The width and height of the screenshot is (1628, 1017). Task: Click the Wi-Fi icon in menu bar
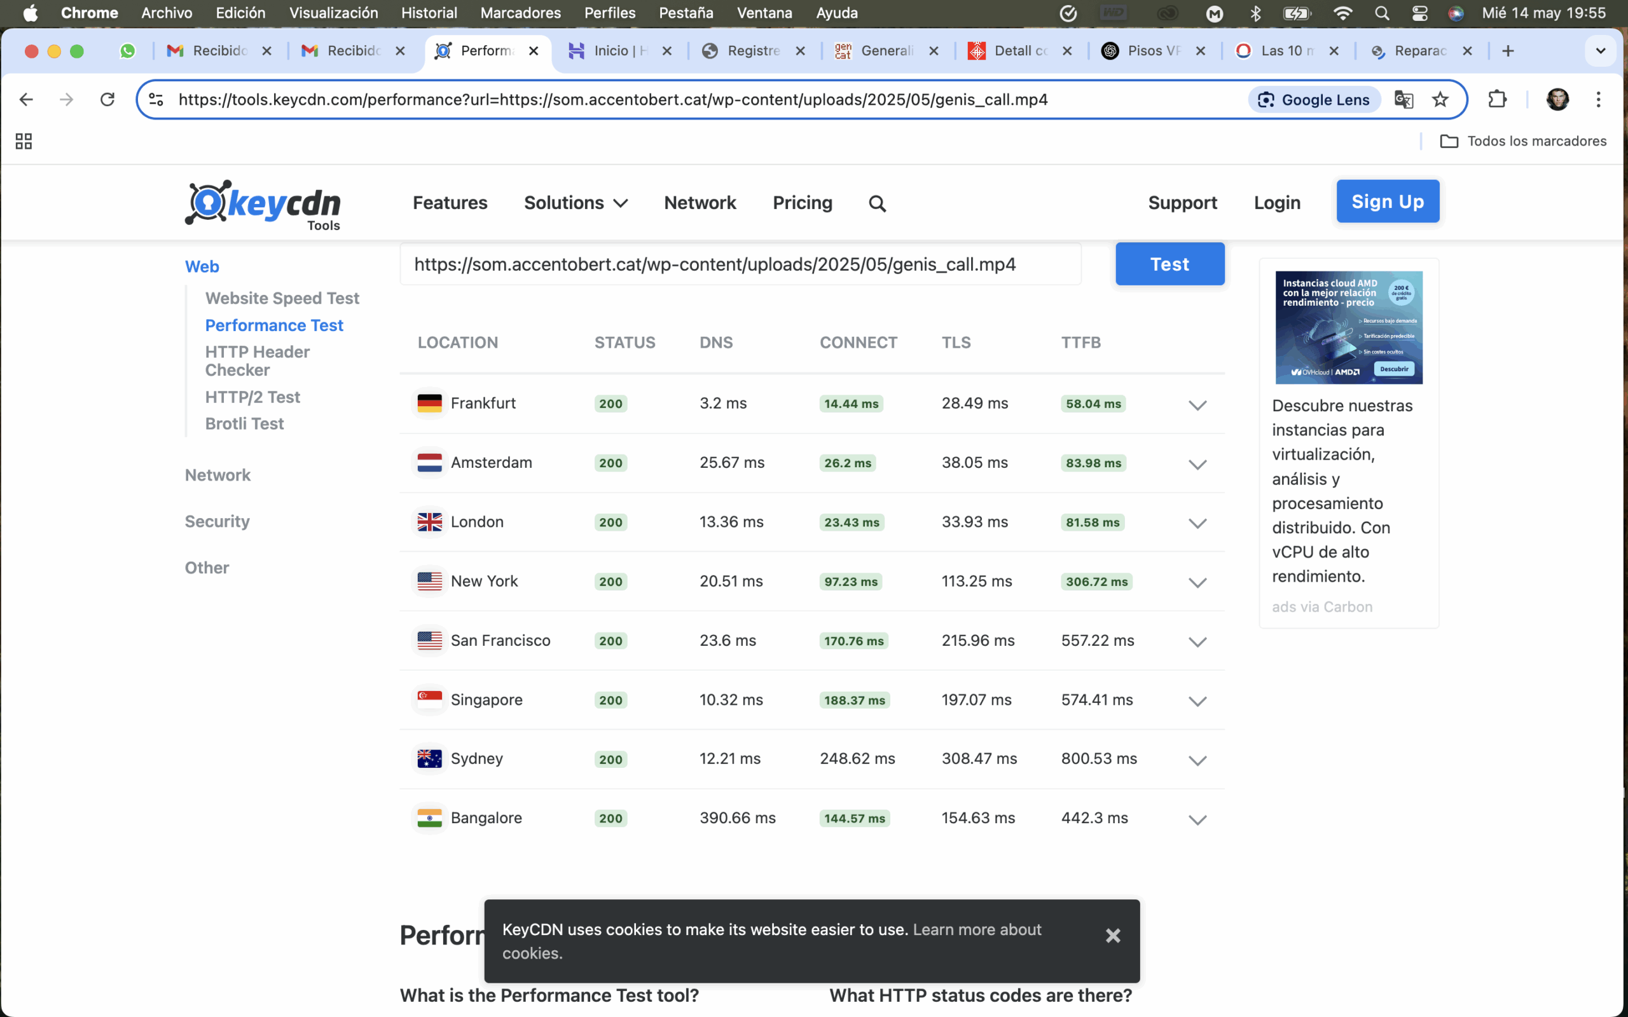coord(1342,13)
